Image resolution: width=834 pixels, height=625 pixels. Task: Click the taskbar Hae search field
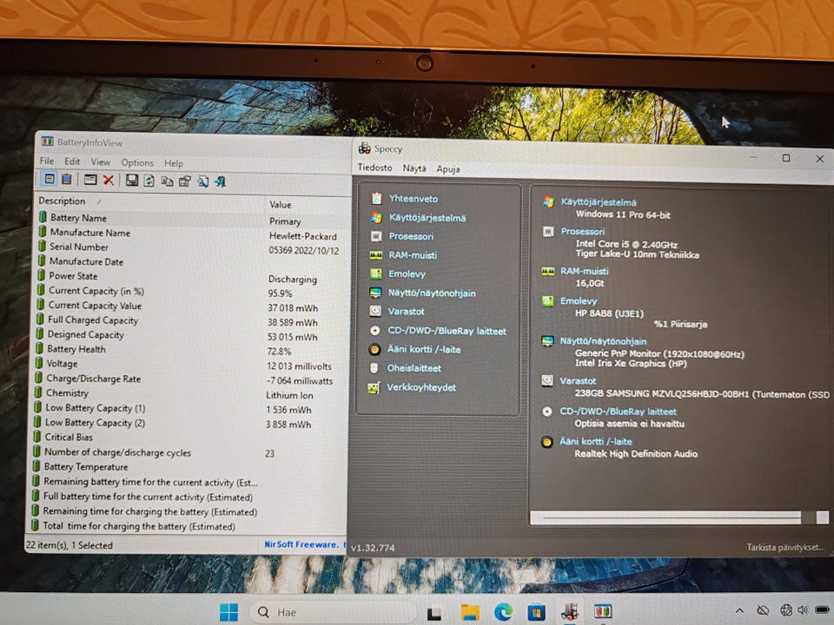point(333,612)
